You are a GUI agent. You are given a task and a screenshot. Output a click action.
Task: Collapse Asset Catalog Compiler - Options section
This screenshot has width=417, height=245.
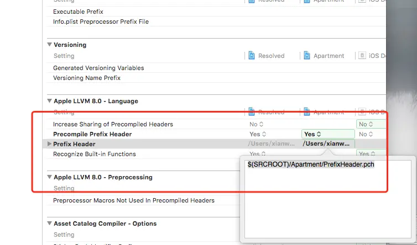50,223
